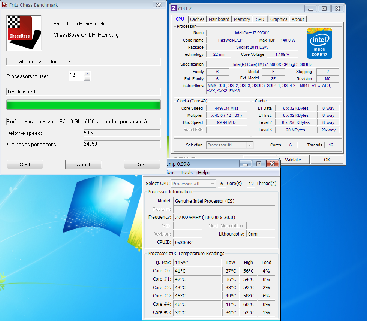Increase processors to use with up arrow
The width and height of the screenshot is (367, 321).
(87, 74)
